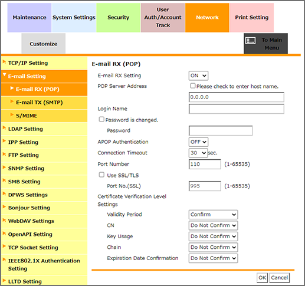Click the To Main Menu panel icon
This screenshot has width=305, height=286.
(x=251, y=41)
